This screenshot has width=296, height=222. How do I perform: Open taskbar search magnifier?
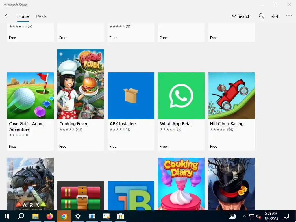(21, 216)
